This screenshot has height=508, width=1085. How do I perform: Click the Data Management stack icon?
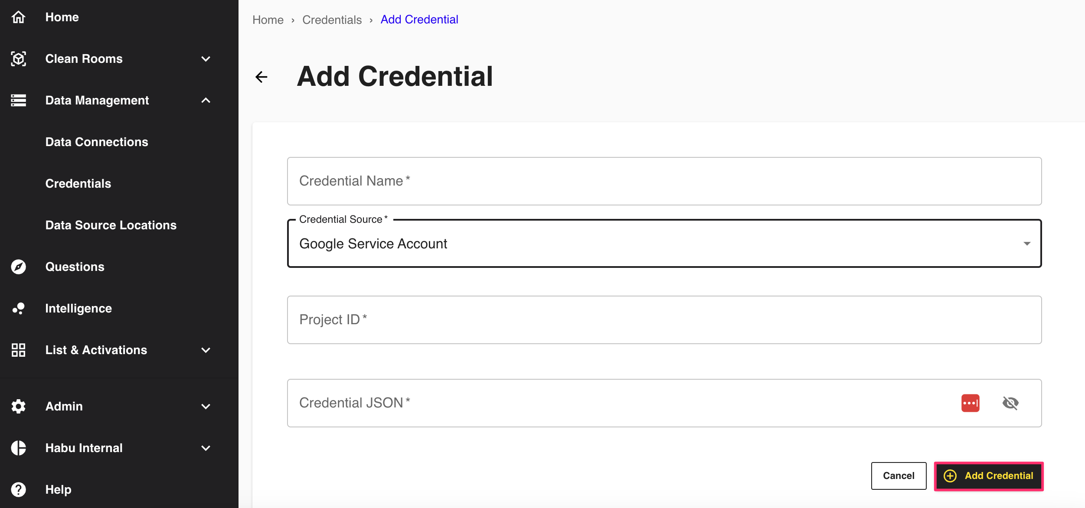(18, 100)
